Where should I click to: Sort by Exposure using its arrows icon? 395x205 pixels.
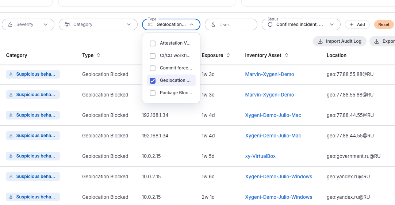pos(228,55)
